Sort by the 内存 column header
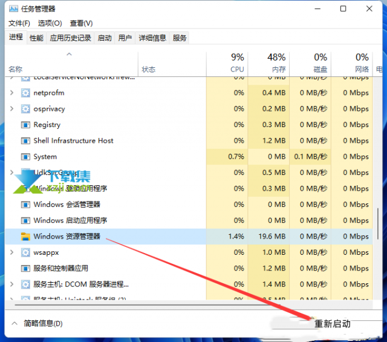 268,64
